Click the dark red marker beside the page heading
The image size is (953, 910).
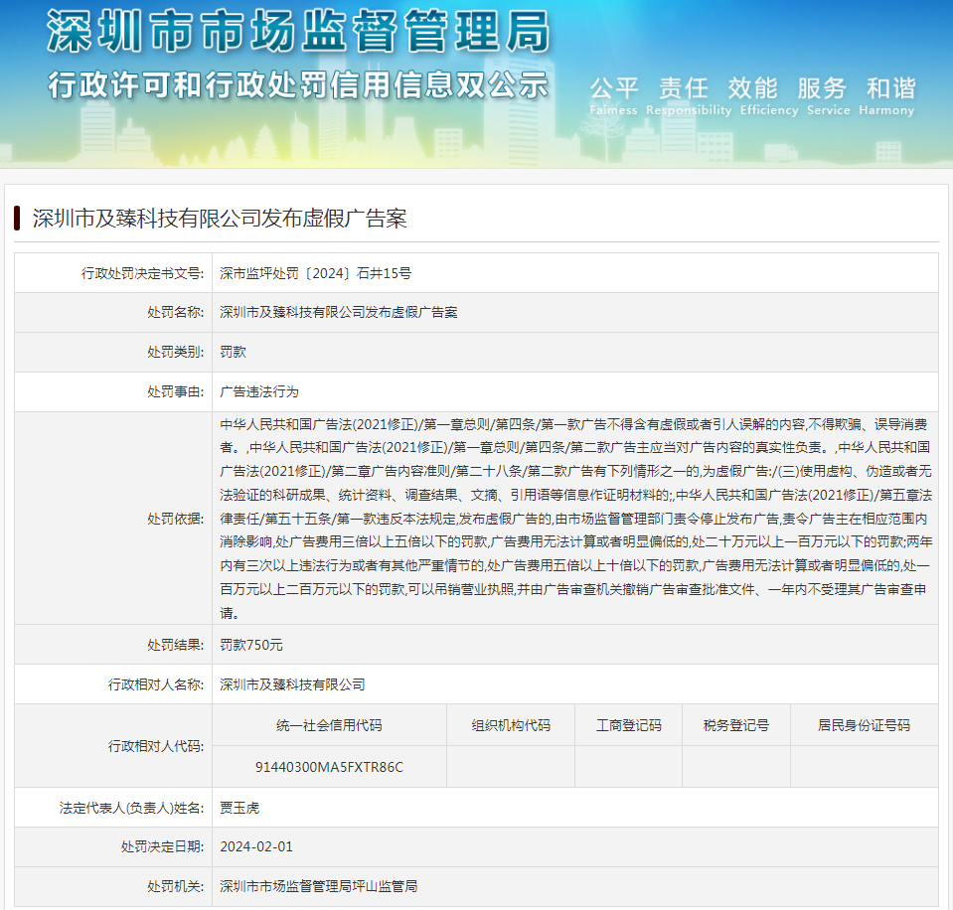18,219
